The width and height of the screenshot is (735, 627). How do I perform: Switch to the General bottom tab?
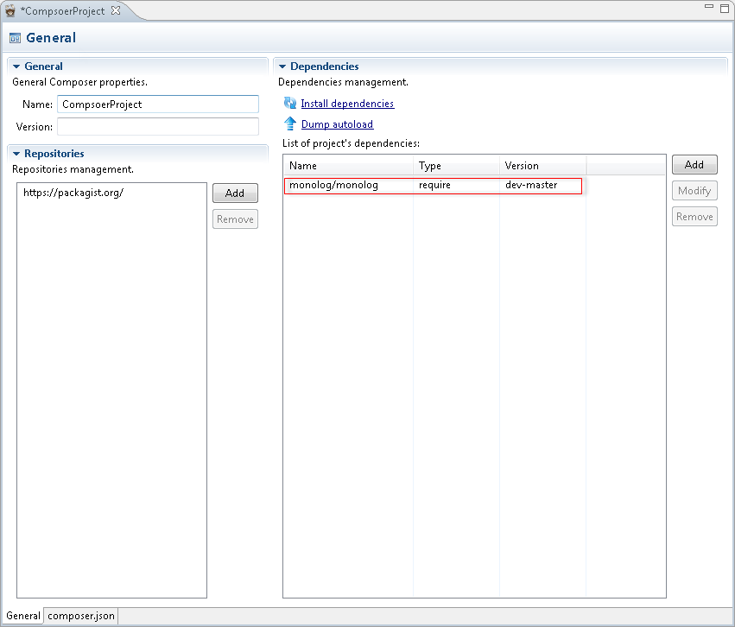pyautogui.click(x=23, y=616)
